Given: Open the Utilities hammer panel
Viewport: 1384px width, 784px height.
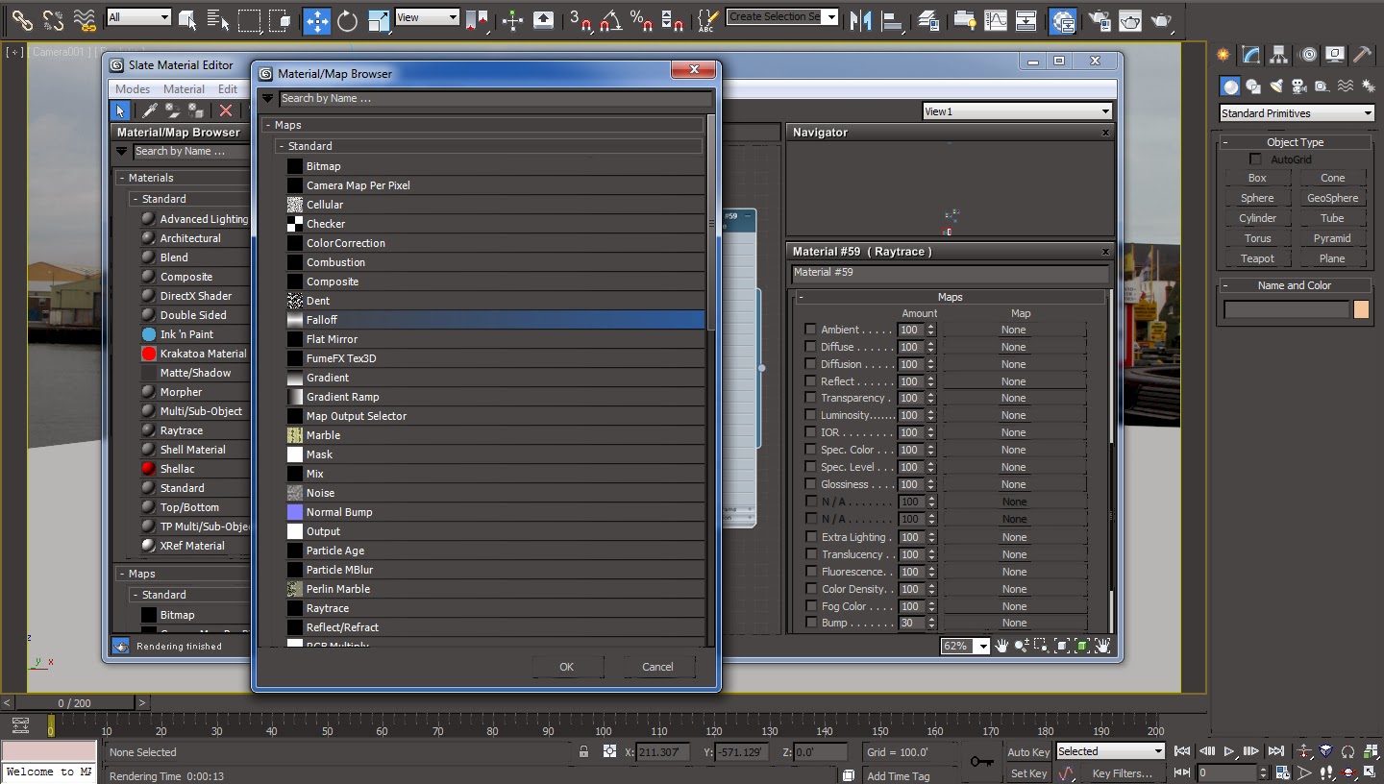Looking at the screenshot, I should [1362, 55].
